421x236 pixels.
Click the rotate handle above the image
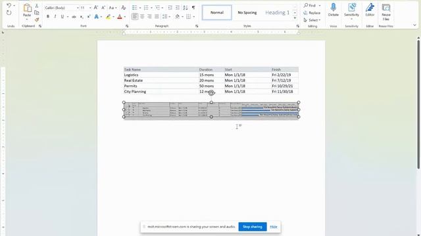tap(211, 93)
